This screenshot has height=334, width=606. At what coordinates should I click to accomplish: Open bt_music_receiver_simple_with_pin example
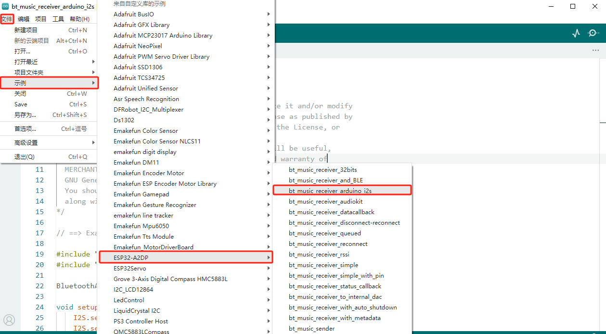click(342, 275)
